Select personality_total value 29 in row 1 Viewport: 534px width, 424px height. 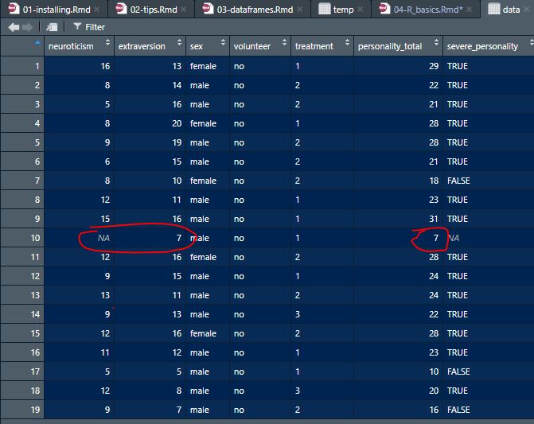(x=398, y=66)
